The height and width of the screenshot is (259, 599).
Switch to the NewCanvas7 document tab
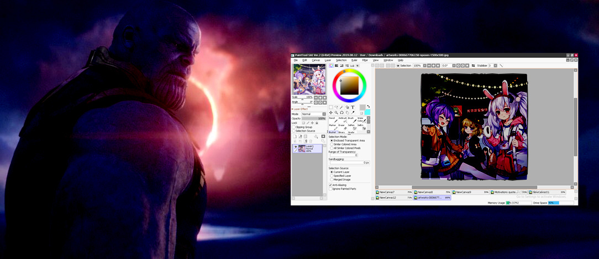(394, 192)
